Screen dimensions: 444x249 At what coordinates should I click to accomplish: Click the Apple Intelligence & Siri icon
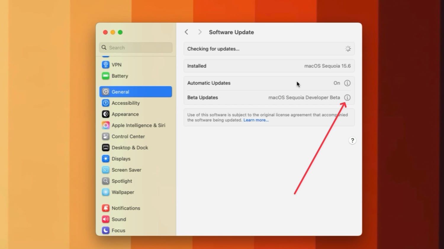(106, 125)
